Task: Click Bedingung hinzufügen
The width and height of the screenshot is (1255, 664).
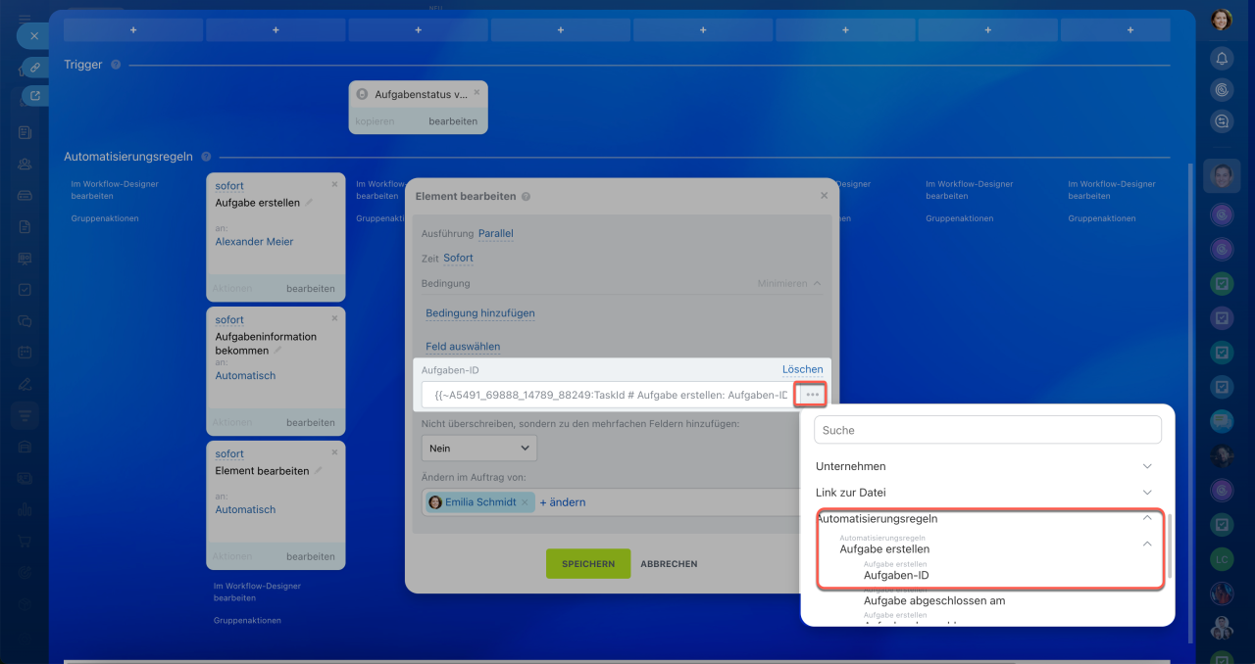Action: point(480,313)
